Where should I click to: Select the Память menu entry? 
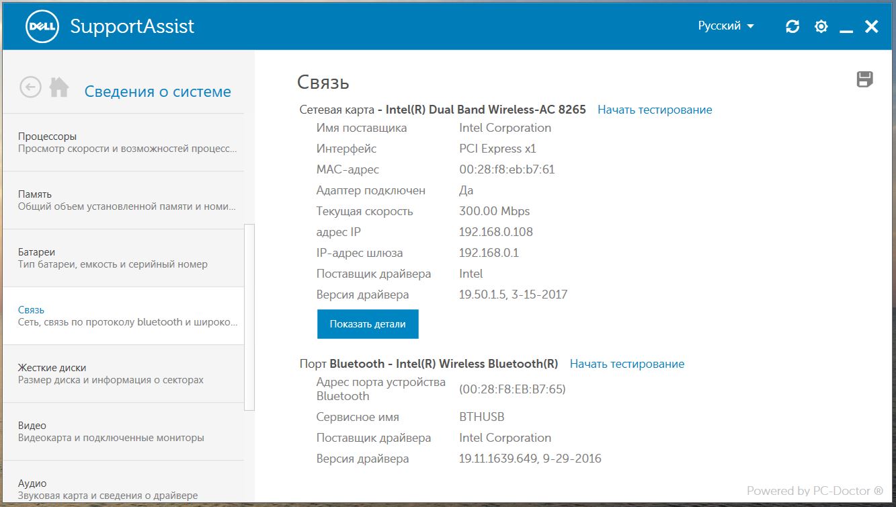(123, 200)
